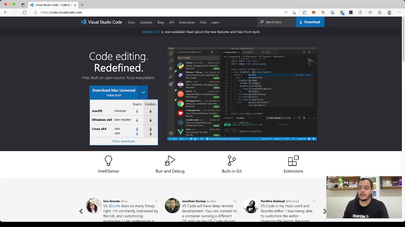Image resolution: width=405 pixels, height=227 pixels.
Task: Download Linux .rpm Insiders package
Action: pyautogui.click(x=151, y=133)
